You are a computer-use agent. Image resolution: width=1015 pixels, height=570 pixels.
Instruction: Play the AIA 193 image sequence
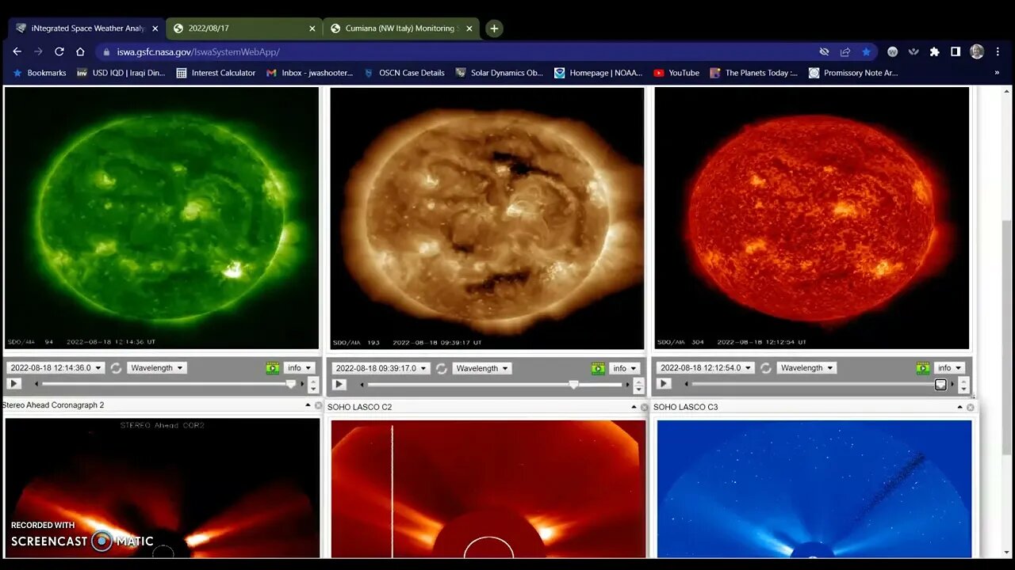(x=339, y=385)
